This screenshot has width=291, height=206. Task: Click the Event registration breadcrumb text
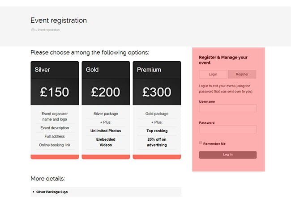pyautogui.click(x=49, y=30)
